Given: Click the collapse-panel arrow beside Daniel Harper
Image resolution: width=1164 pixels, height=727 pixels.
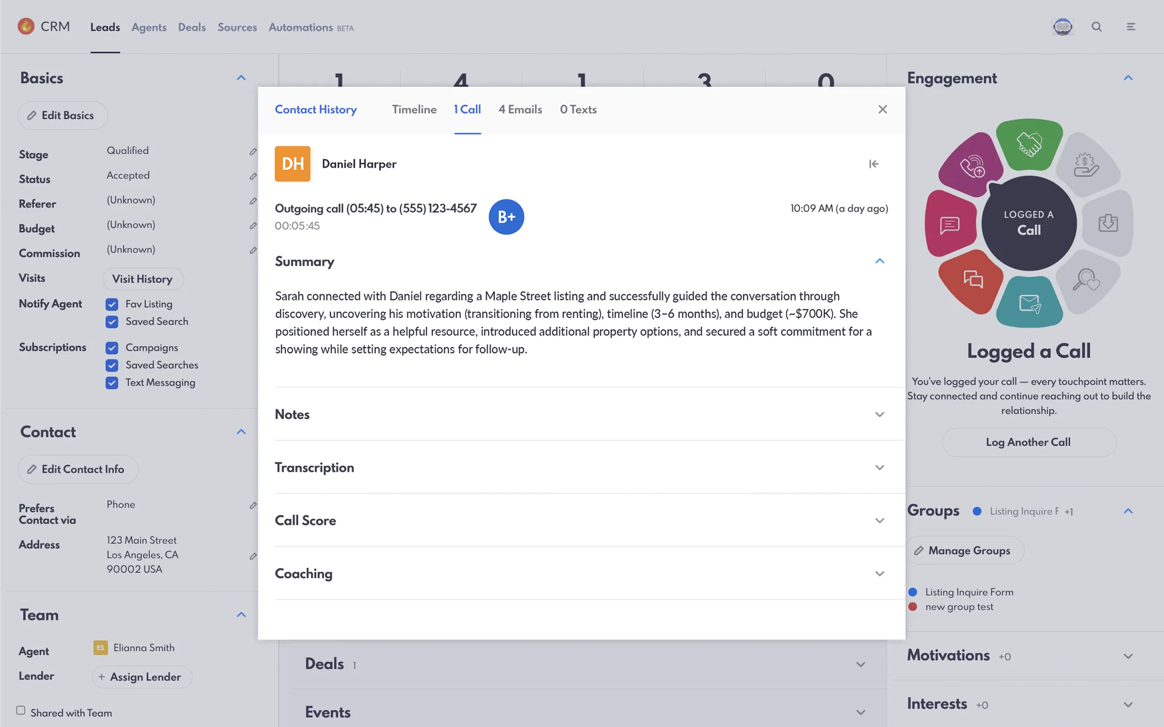Looking at the screenshot, I should tap(873, 164).
